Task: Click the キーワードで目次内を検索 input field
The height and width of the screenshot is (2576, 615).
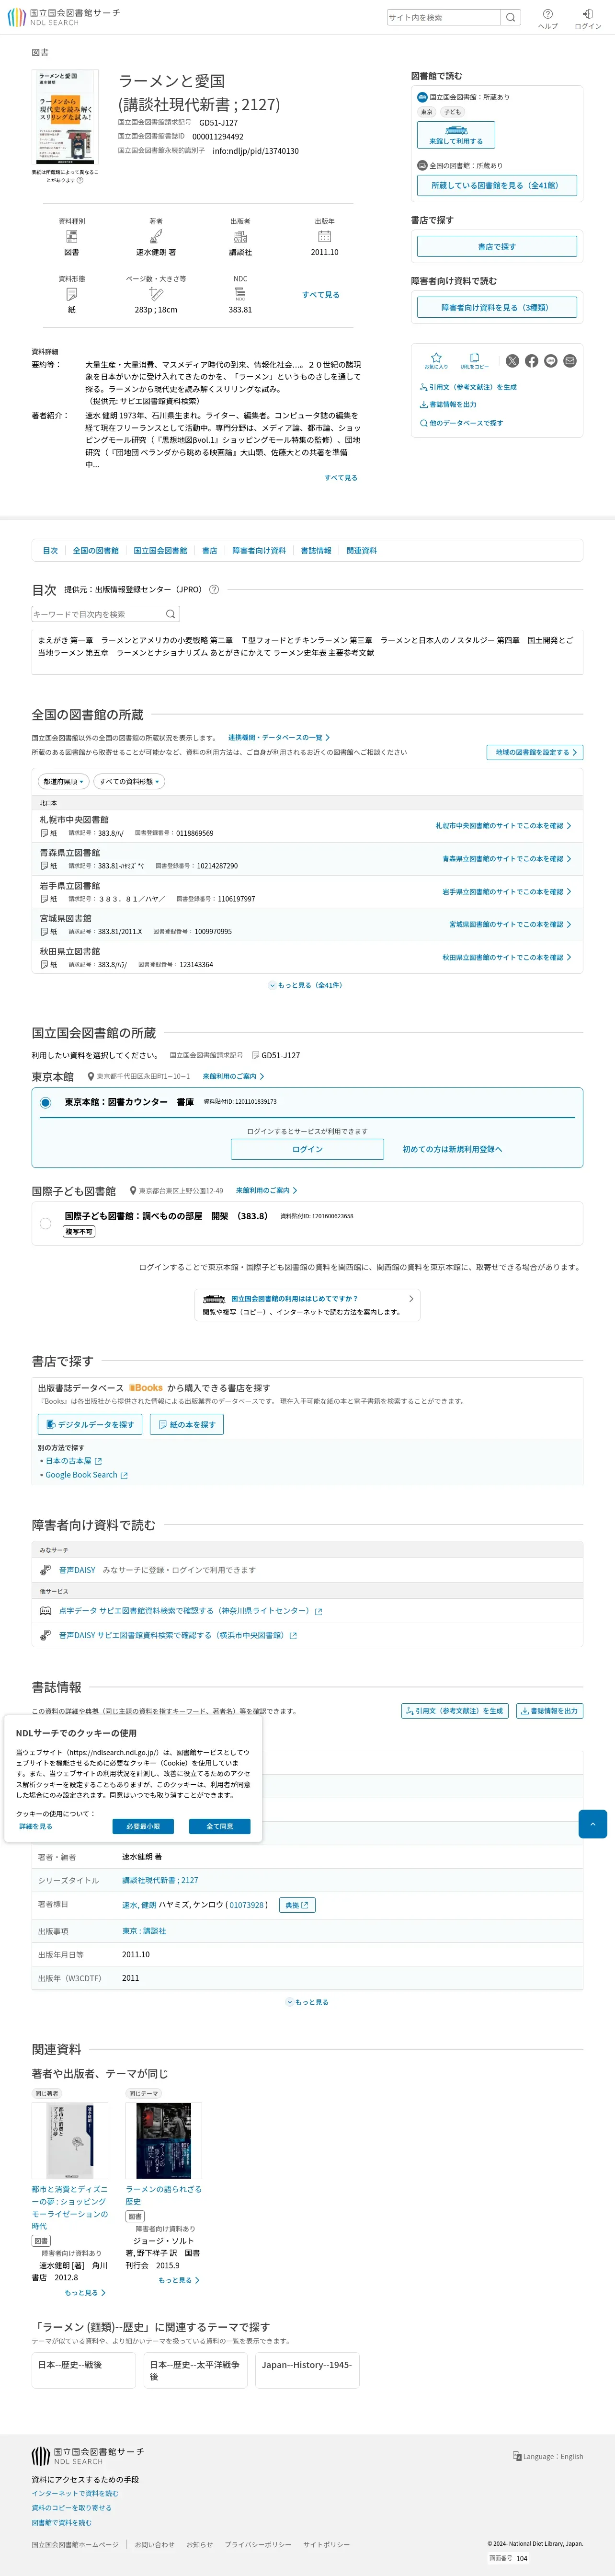Action: [x=97, y=614]
